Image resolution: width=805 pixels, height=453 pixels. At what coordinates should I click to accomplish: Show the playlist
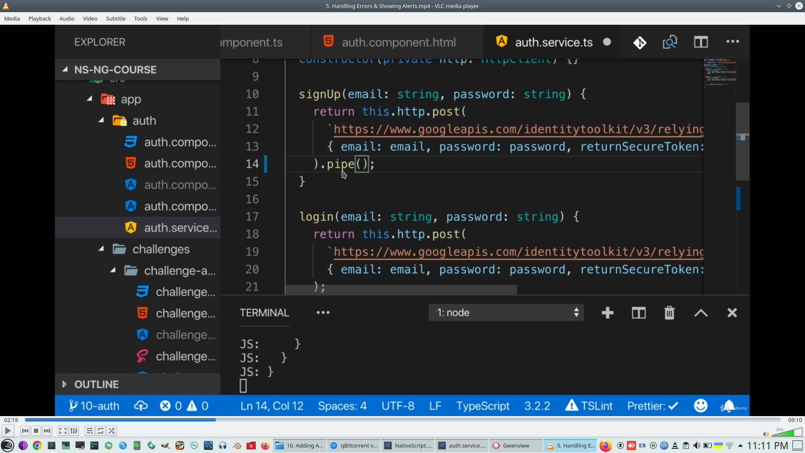click(x=89, y=431)
